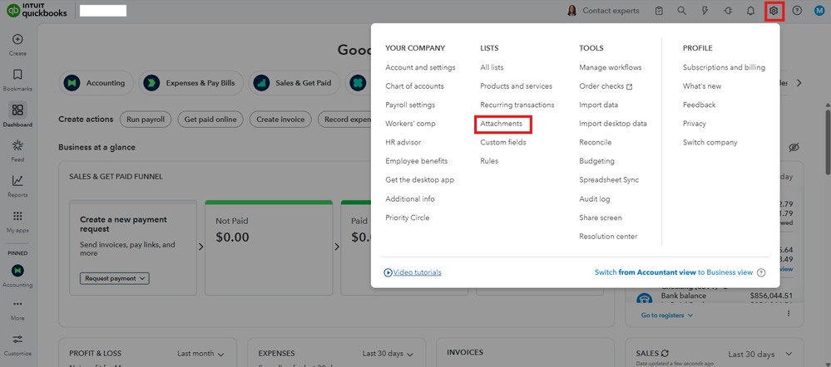Open Bookmarks in the sidebar
Screen dimensions: 831x367
pos(17,81)
